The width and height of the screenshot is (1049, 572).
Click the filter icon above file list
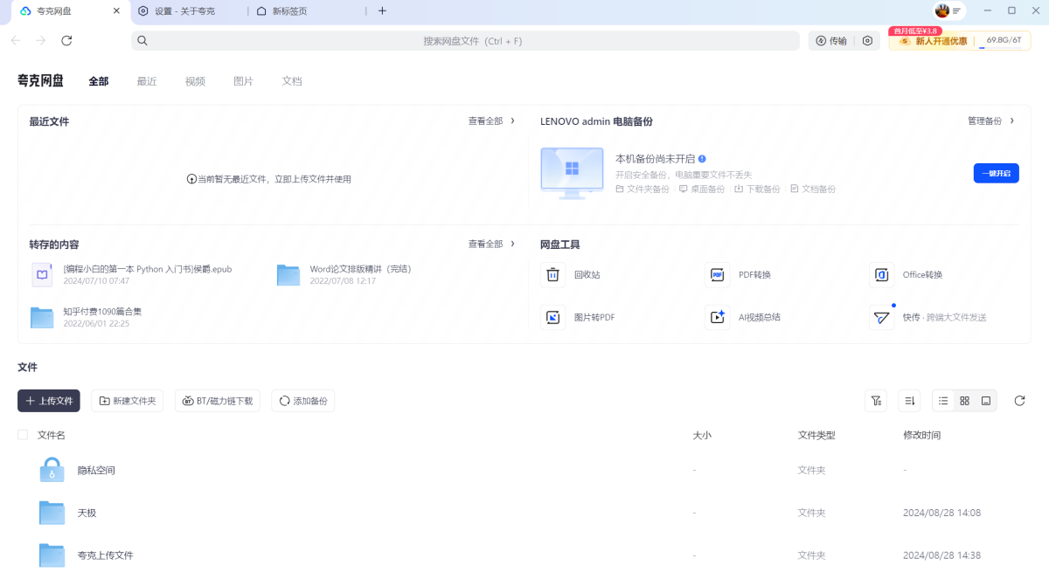click(875, 401)
